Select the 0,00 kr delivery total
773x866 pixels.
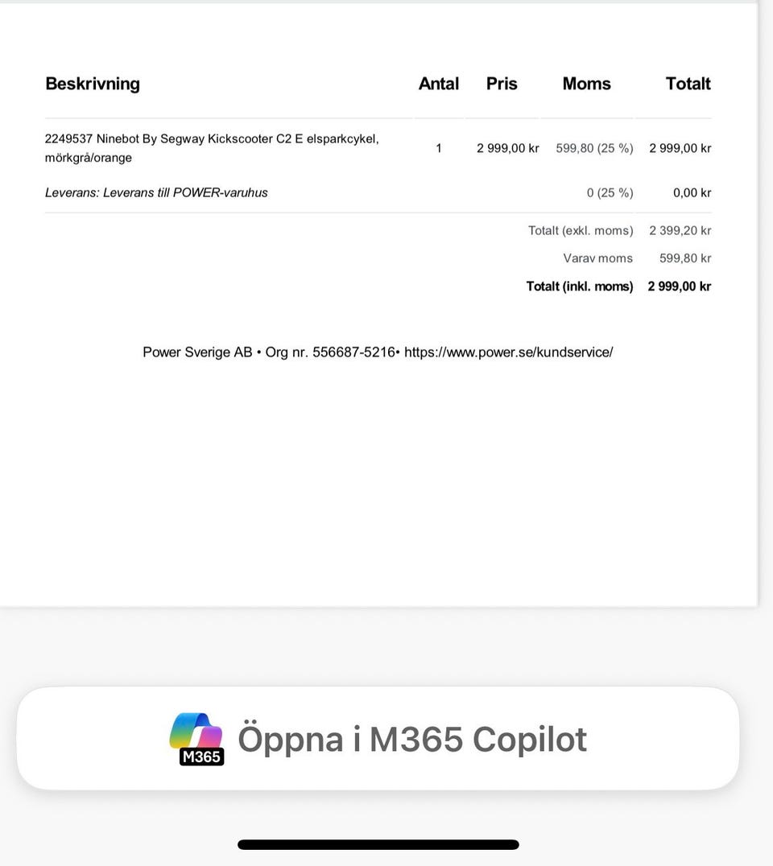click(692, 192)
